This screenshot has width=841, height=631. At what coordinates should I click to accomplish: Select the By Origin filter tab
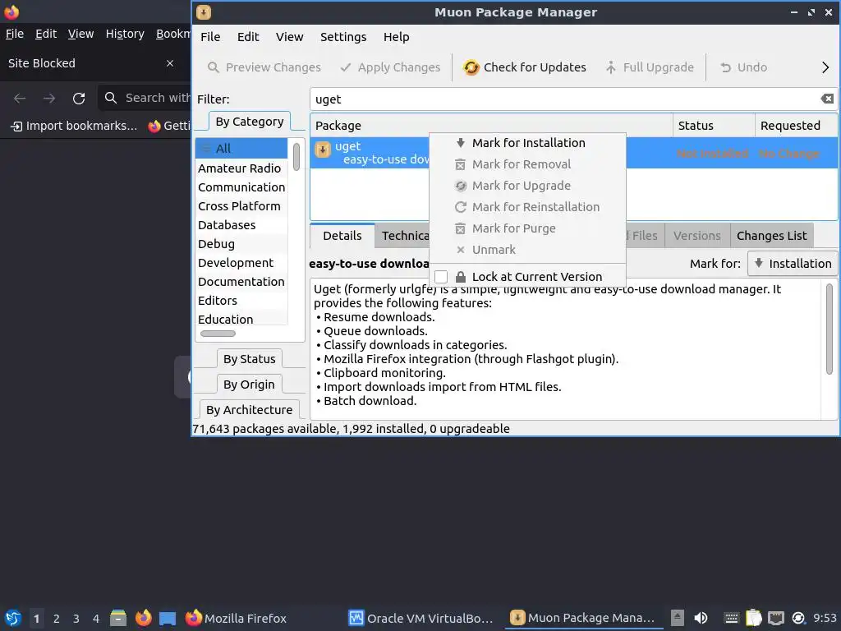[250, 385]
